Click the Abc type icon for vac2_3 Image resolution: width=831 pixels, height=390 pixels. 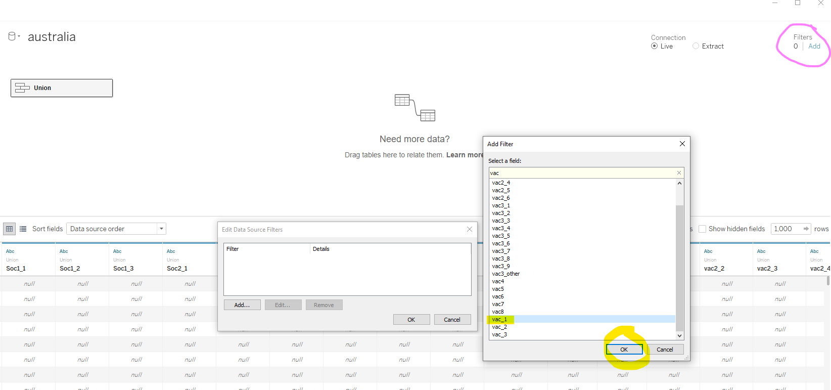761,251
